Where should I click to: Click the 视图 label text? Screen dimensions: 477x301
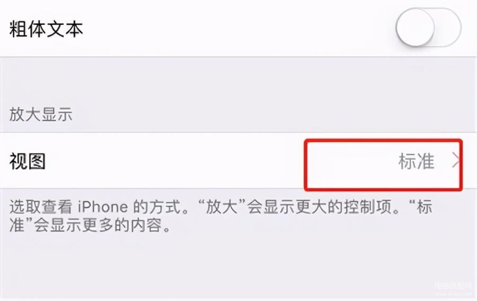(28, 161)
